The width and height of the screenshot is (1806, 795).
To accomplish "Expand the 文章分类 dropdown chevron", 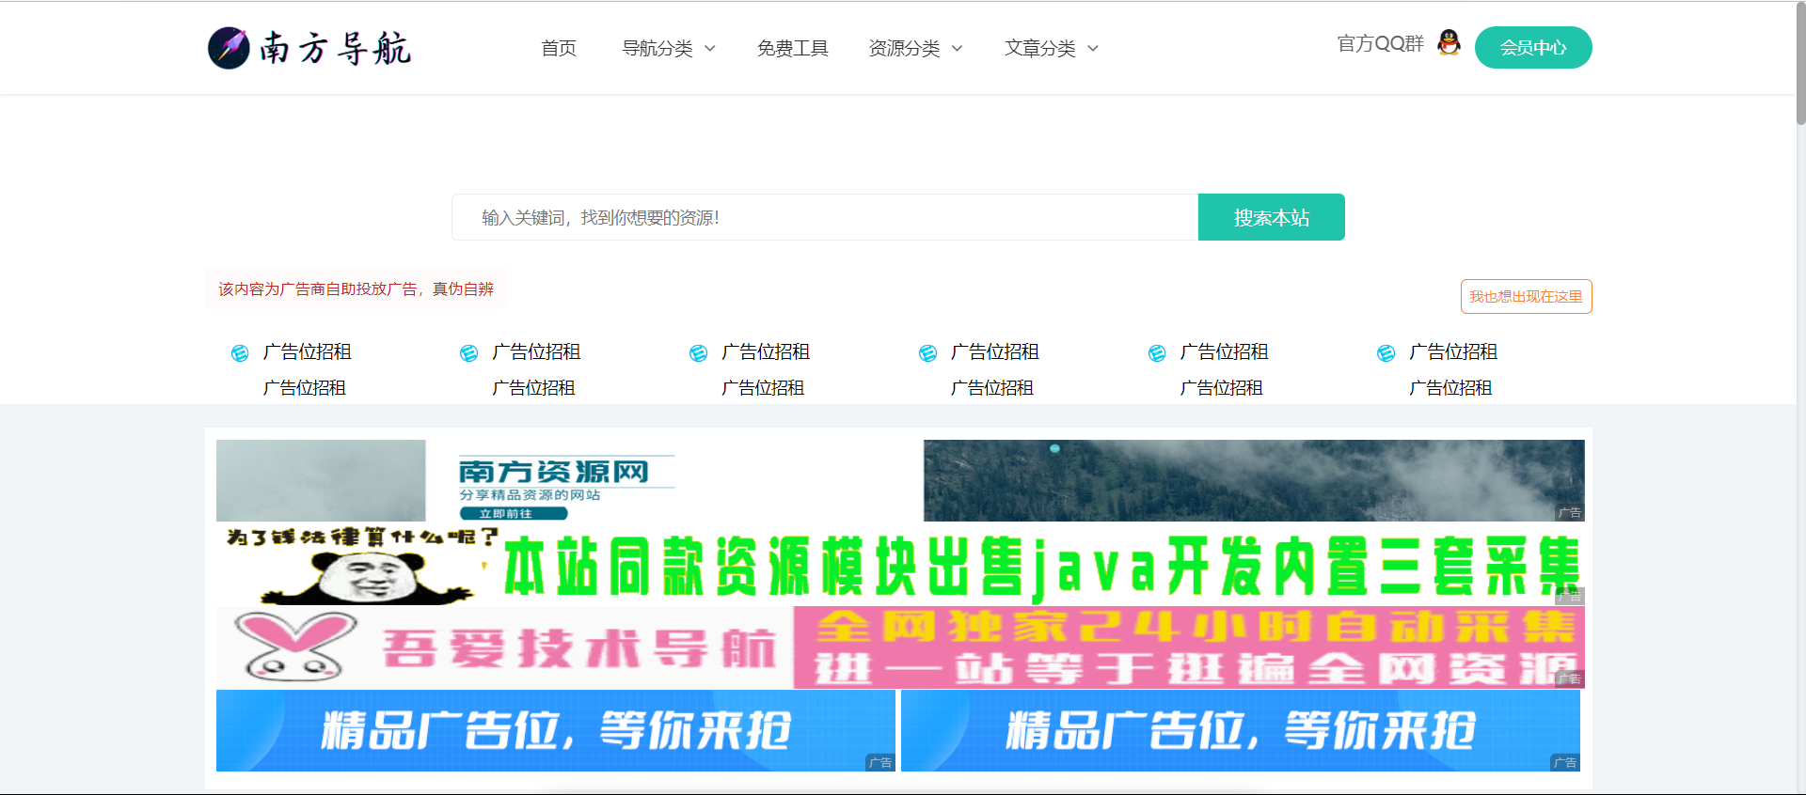I will coord(1093,49).
